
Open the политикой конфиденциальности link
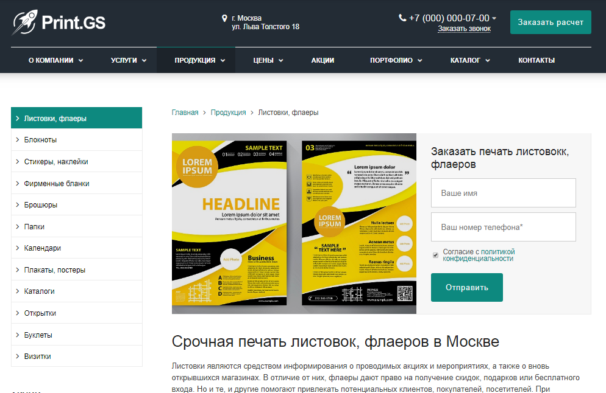pyautogui.click(x=479, y=255)
